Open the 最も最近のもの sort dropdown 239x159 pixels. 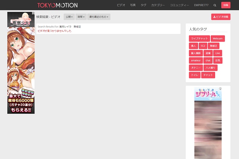[99, 17]
